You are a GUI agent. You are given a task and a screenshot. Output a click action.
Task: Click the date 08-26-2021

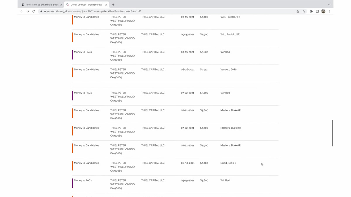(187, 69)
